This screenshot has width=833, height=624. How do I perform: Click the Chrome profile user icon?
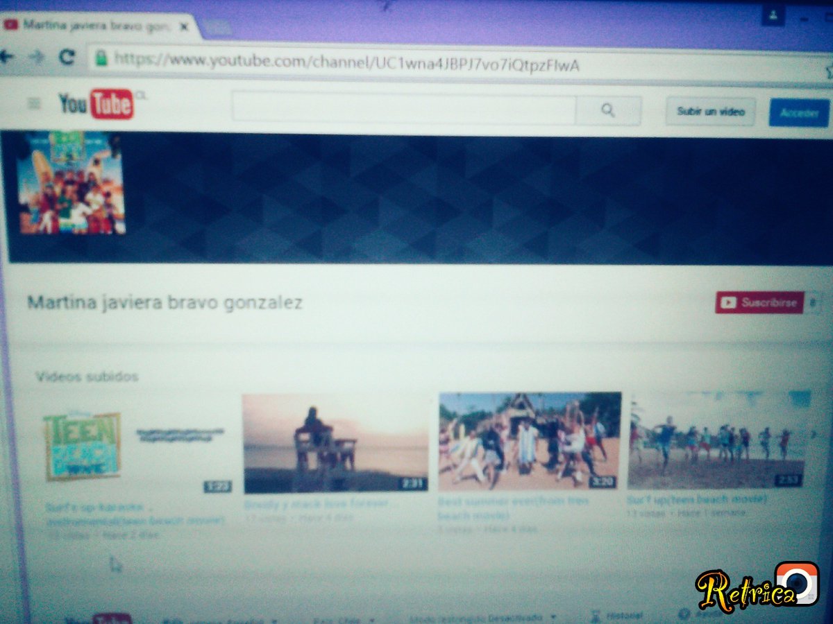[773, 15]
